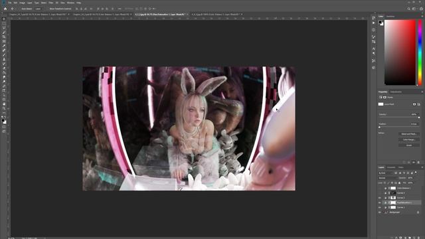Open the Layers panel menu
The width and height of the screenshot is (425, 239).
point(422,167)
